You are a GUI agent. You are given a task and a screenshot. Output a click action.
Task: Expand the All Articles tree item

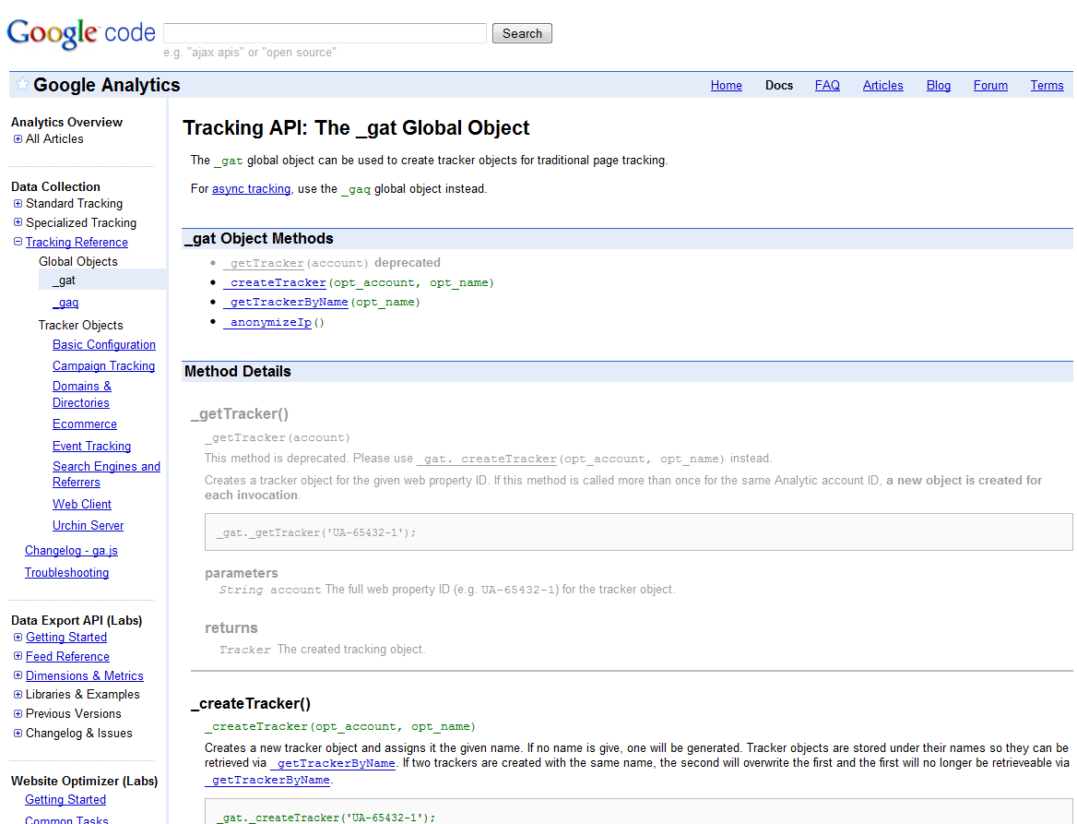tap(17, 138)
